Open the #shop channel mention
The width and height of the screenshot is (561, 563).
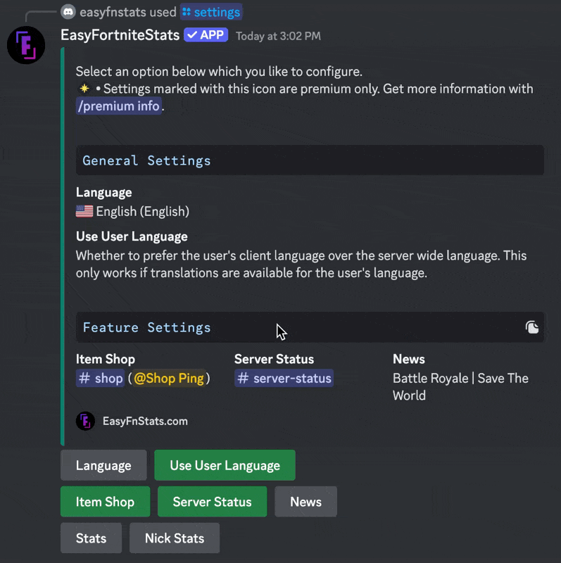pyautogui.click(x=101, y=378)
